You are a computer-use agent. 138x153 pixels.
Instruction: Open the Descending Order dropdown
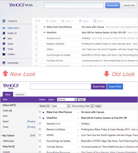[83, 106]
